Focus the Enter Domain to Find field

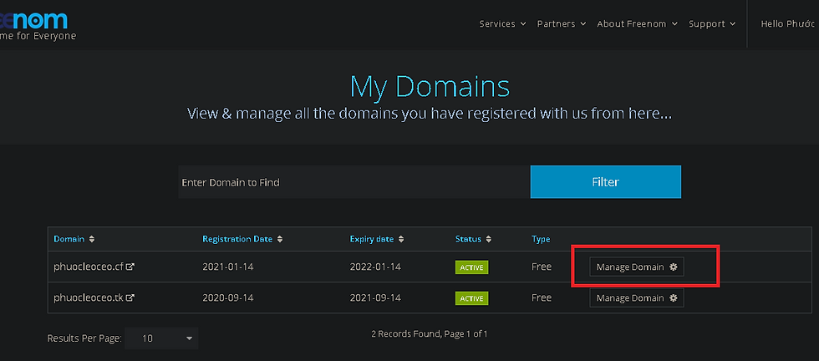tap(354, 182)
